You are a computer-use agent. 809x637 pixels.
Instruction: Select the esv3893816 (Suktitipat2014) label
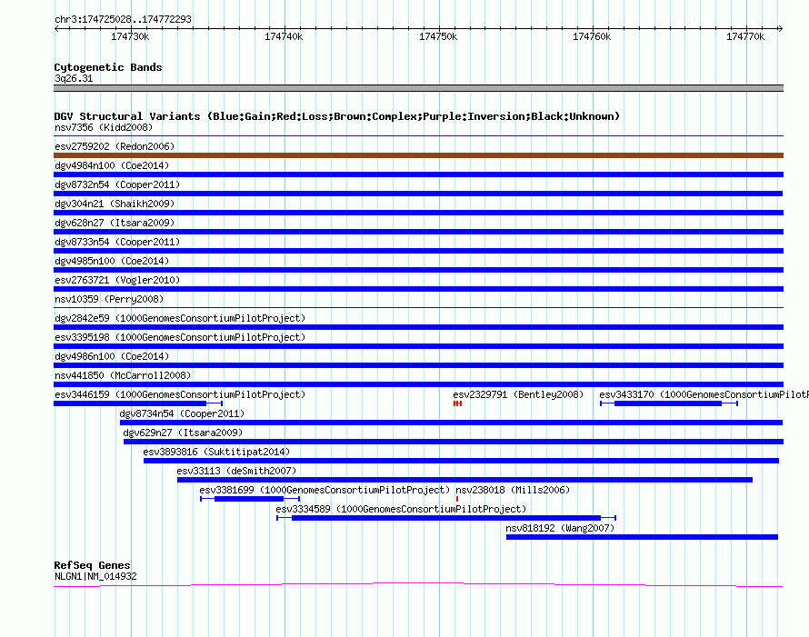pos(216,452)
